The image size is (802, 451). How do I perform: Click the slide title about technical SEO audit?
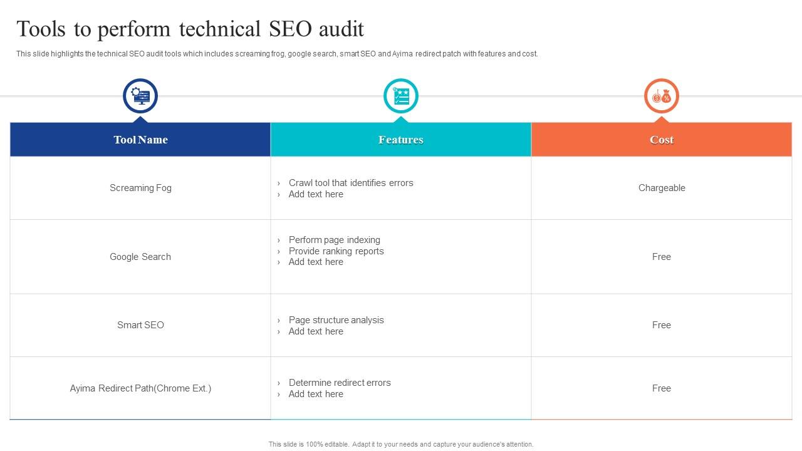[x=190, y=29]
